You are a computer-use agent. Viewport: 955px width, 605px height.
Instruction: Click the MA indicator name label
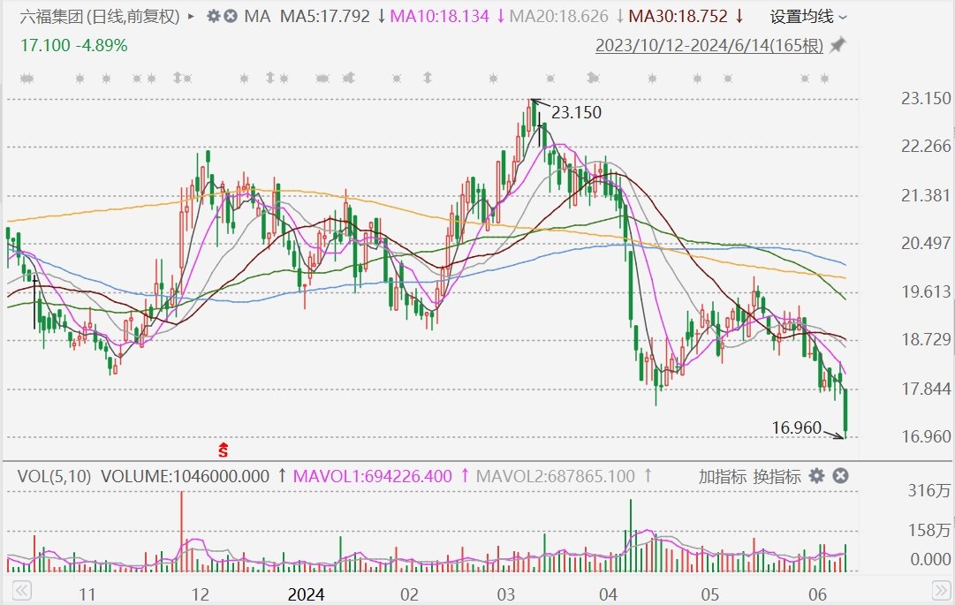(x=257, y=17)
